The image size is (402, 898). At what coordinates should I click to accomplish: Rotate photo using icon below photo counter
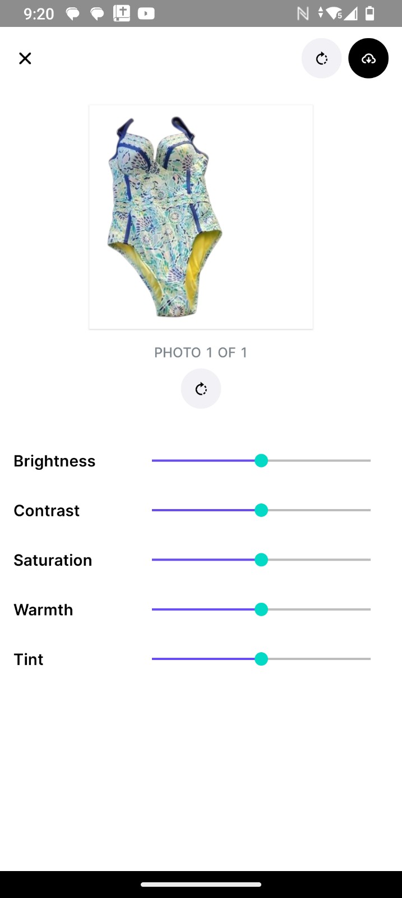pyautogui.click(x=201, y=388)
